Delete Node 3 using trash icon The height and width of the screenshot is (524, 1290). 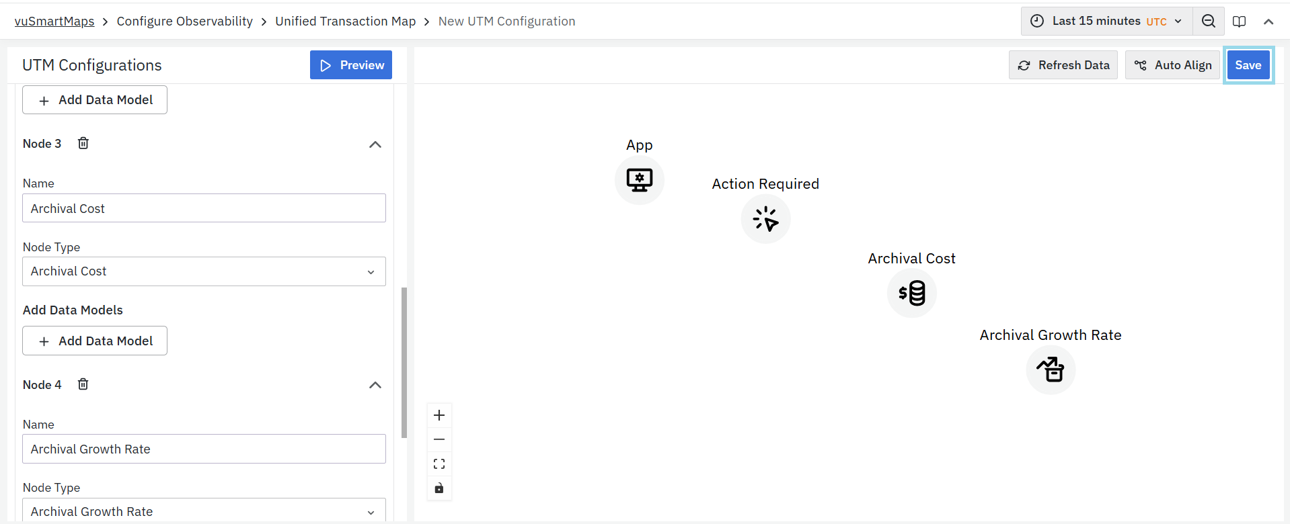pyautogui.click(x=83, y=143)
